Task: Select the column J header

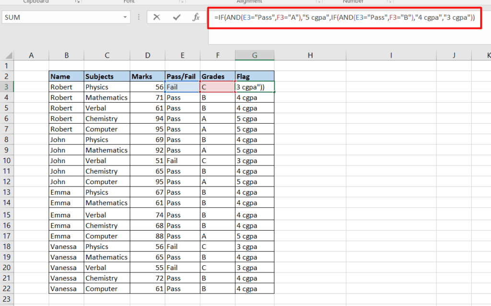Action: pos(454,55)
